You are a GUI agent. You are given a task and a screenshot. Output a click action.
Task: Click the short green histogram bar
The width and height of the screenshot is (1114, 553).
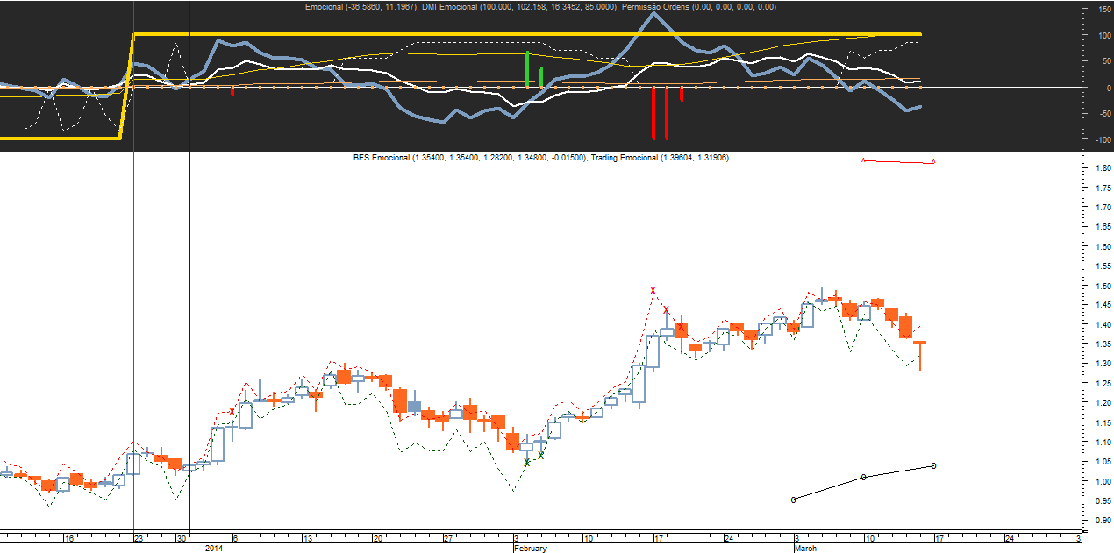541,77
